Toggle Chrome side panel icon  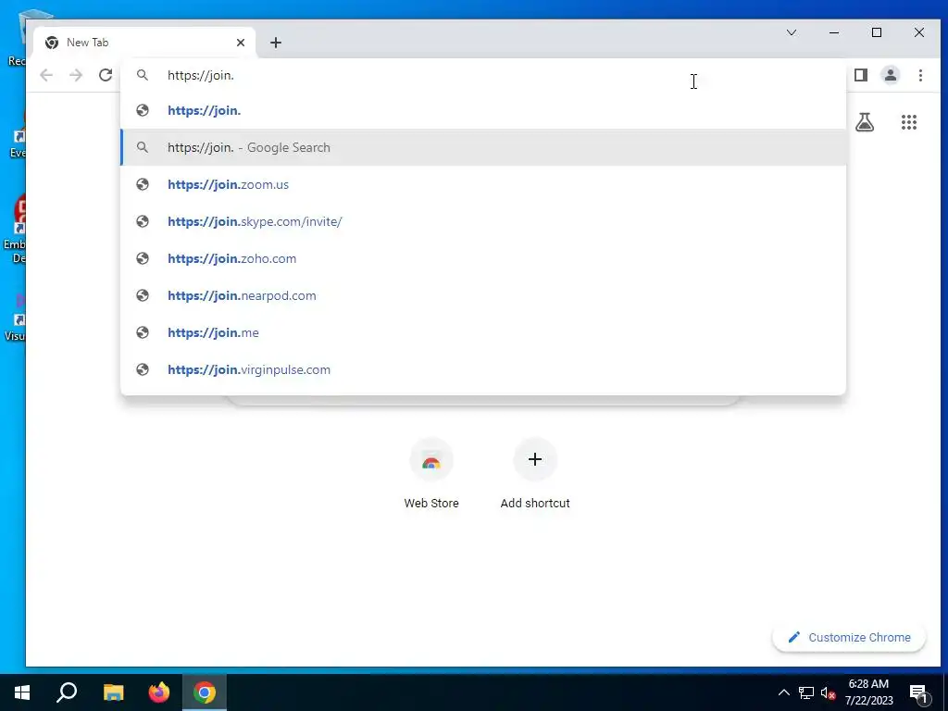[x=861, y=75]
